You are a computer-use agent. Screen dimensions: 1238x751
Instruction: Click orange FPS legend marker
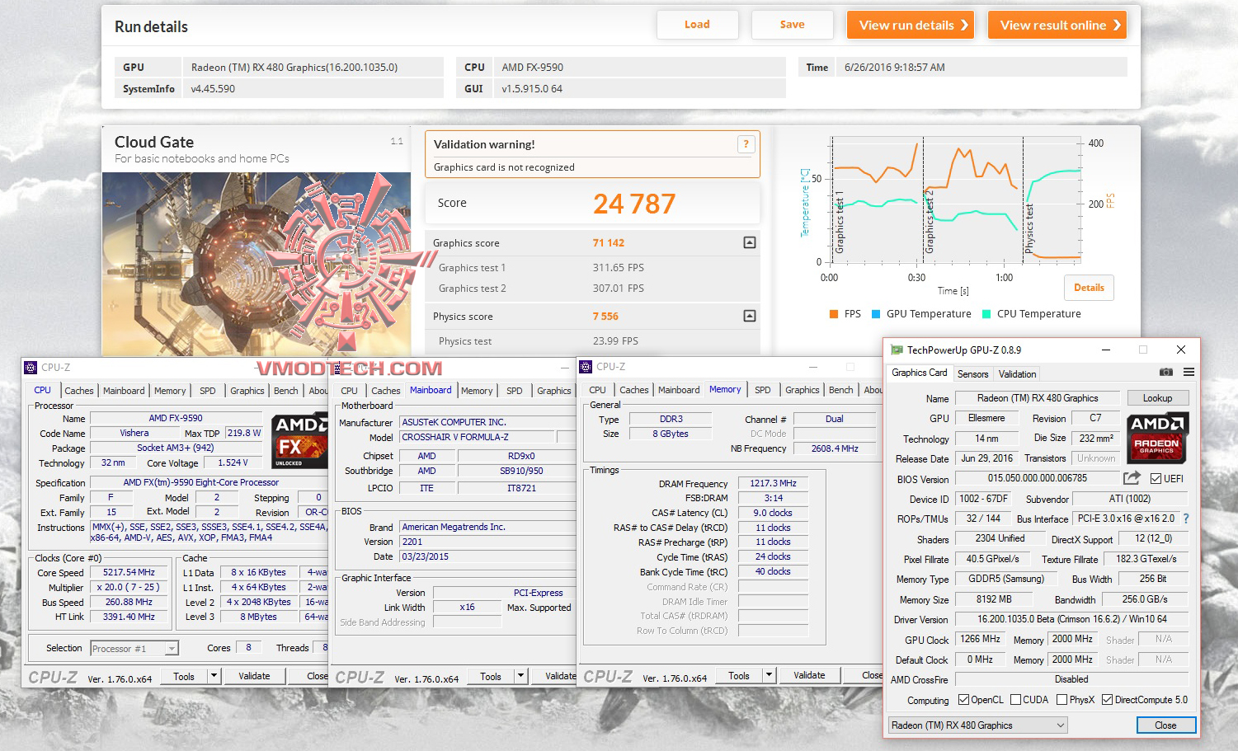point(834,314)
